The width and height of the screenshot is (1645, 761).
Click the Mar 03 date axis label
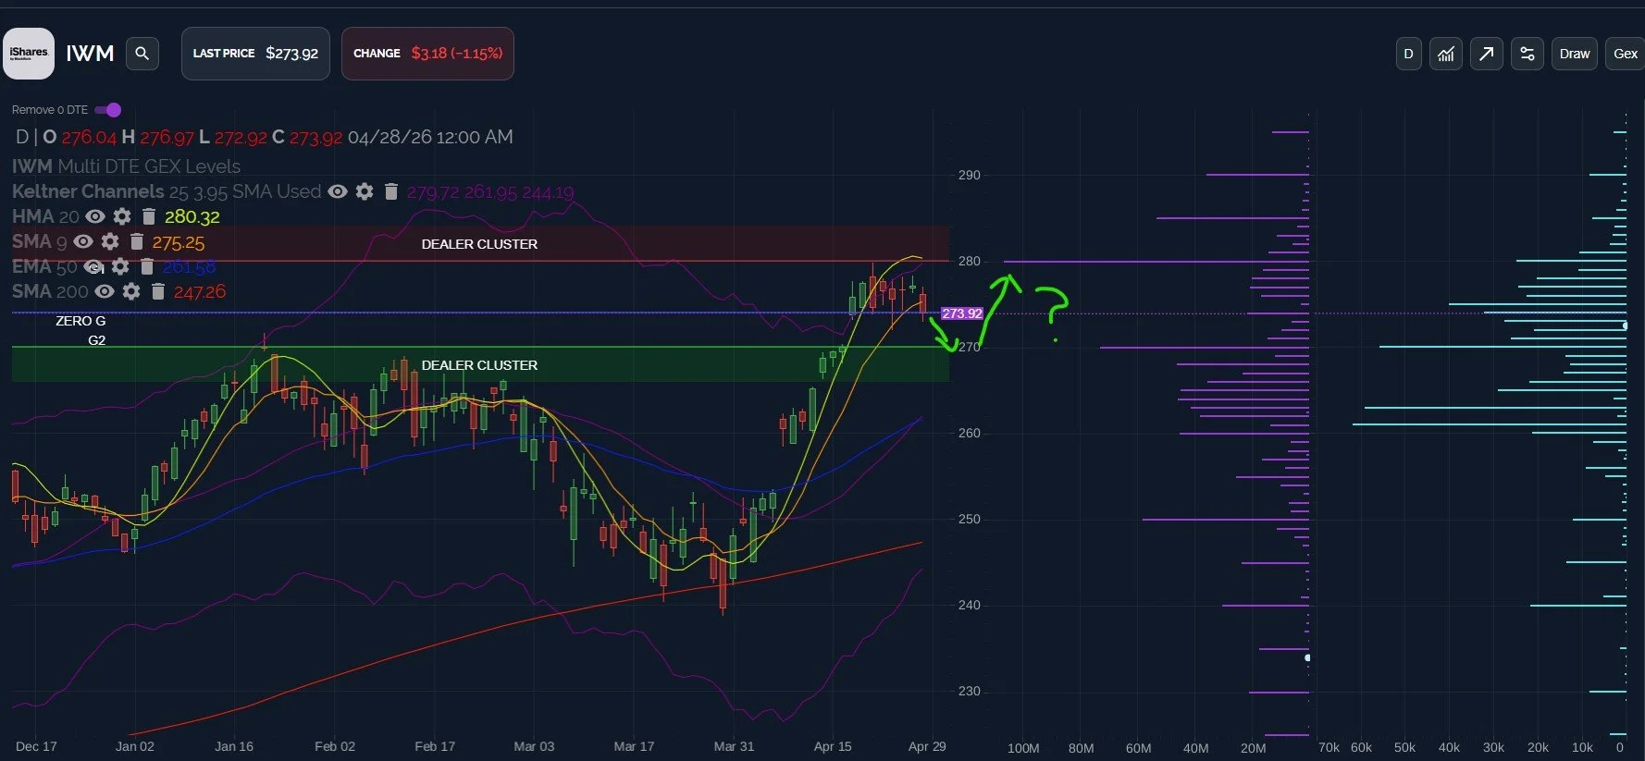pos(534,746)
